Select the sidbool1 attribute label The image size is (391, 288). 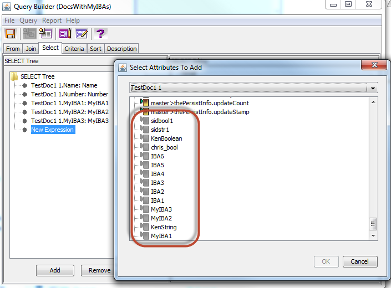[x=162, y=121]
